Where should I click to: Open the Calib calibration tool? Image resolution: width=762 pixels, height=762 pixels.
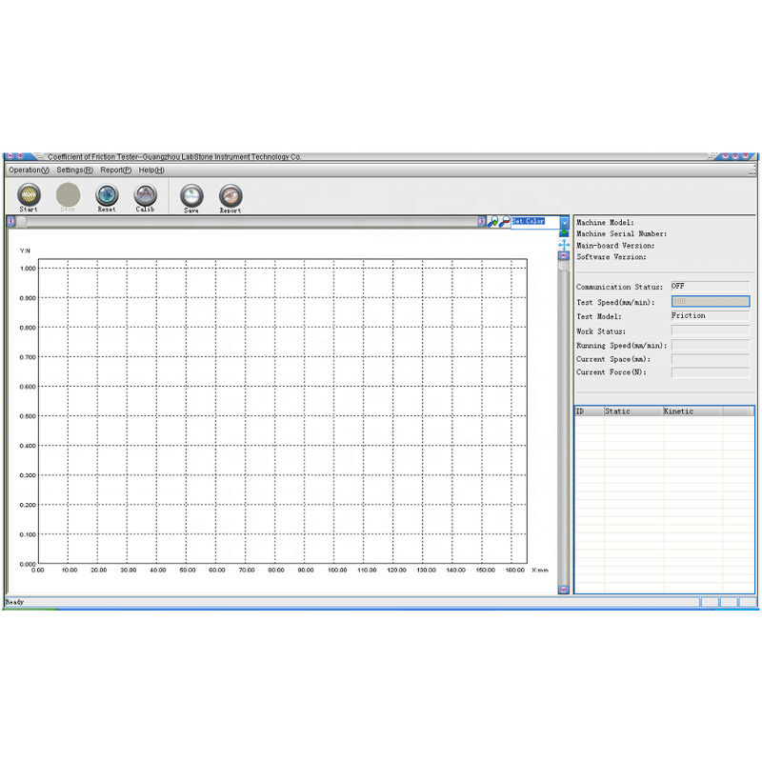145,194
